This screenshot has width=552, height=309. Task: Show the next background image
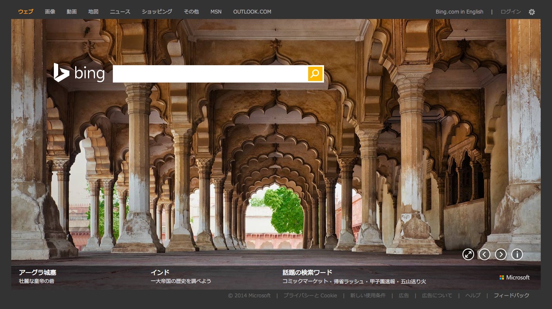pyautogui.click(x=501, y=254)
